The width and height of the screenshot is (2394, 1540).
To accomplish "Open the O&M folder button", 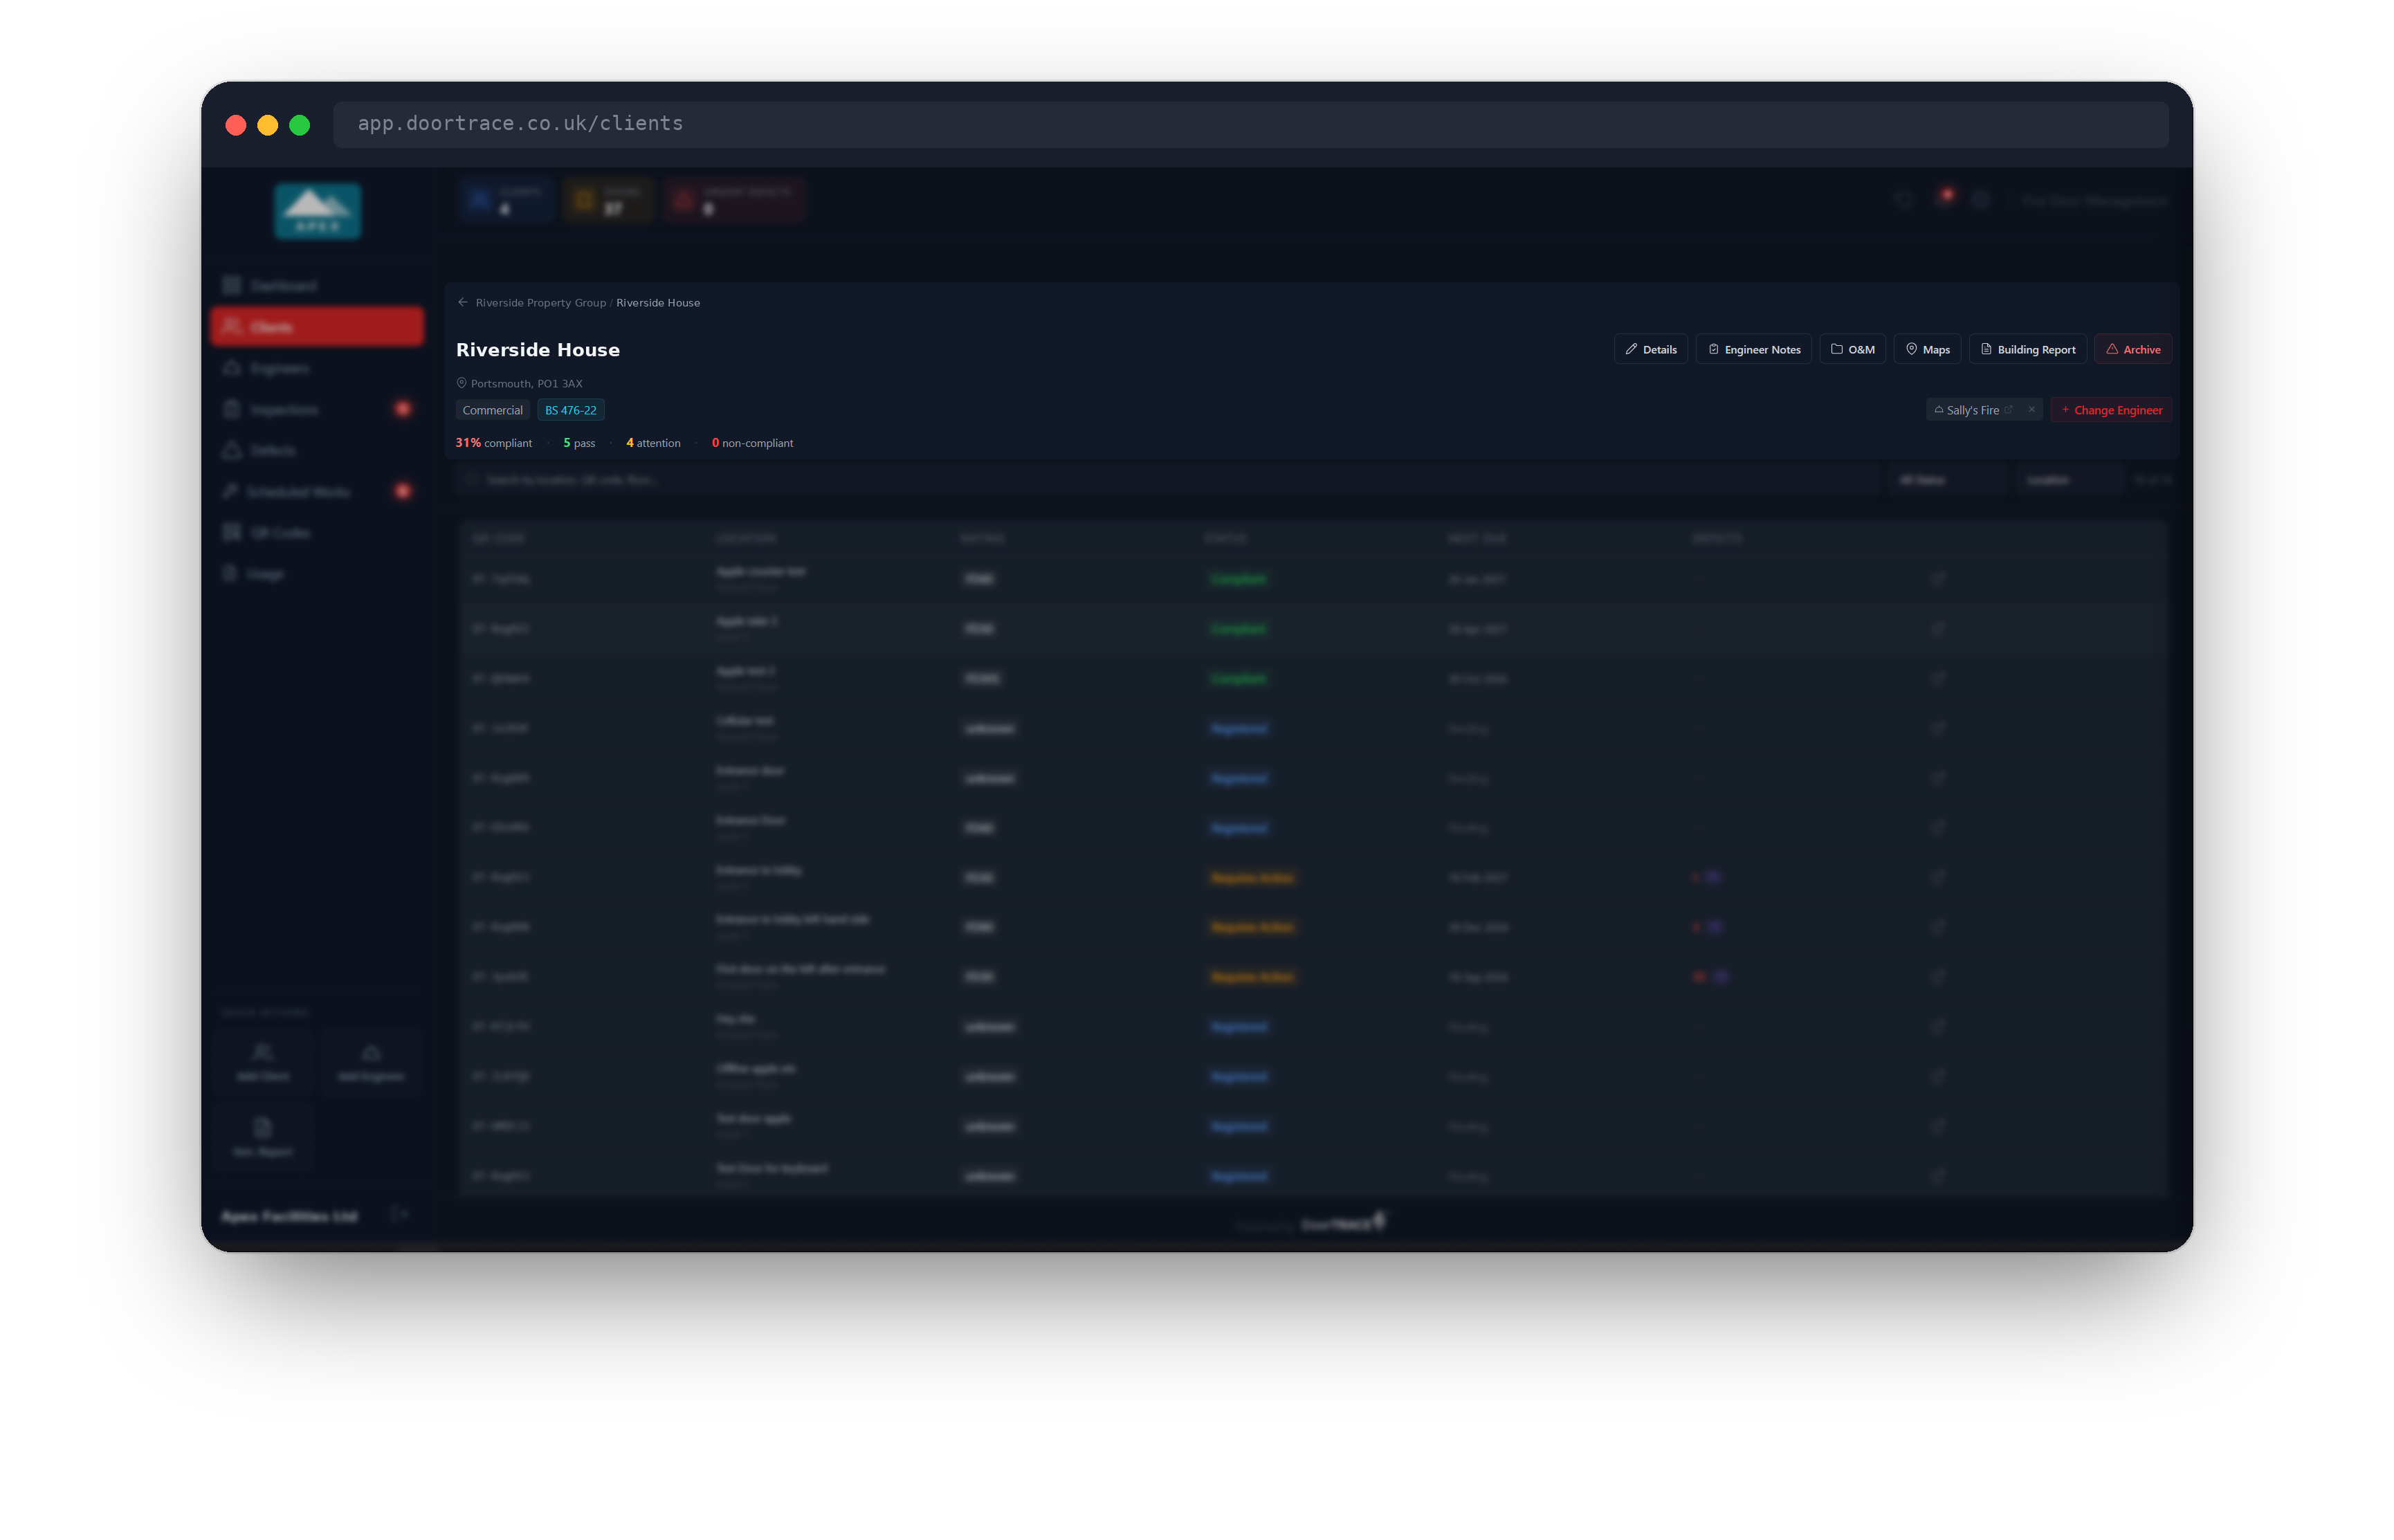I will [x=1852, y=349].
